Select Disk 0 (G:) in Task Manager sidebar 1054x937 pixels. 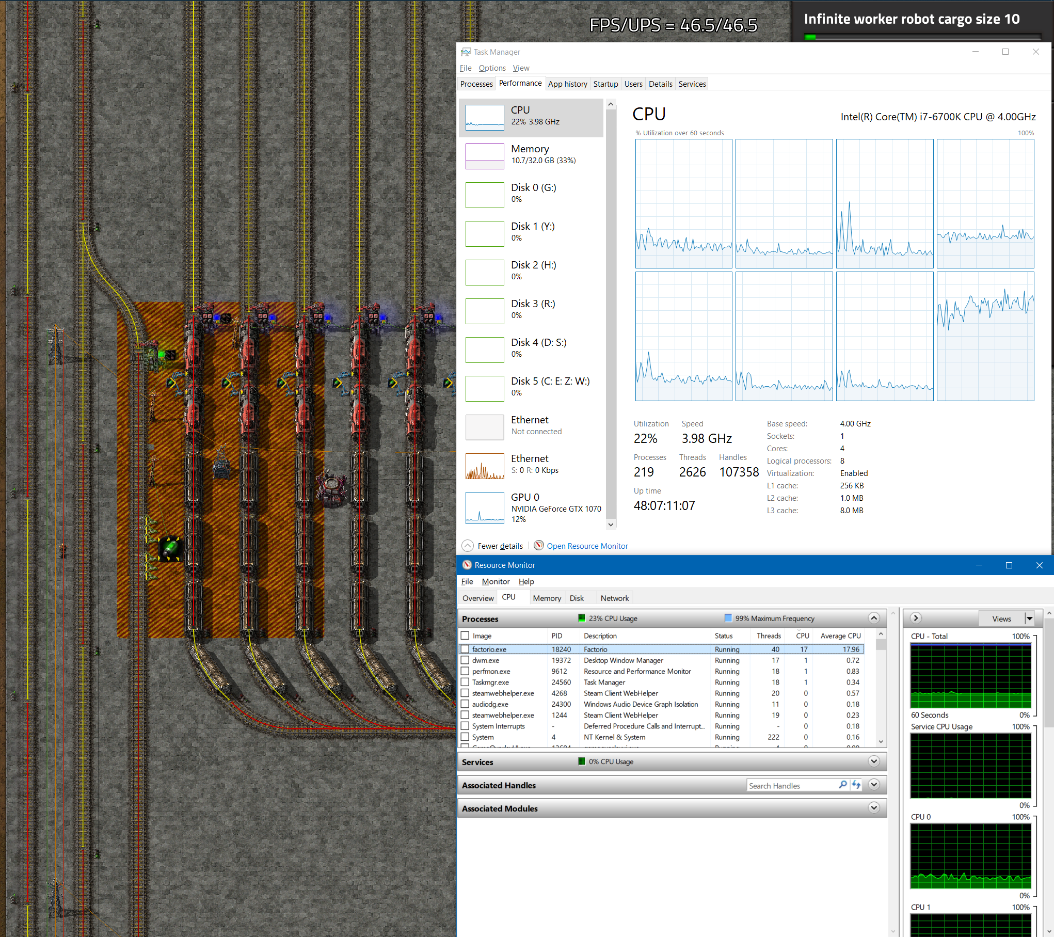point(531,195)
